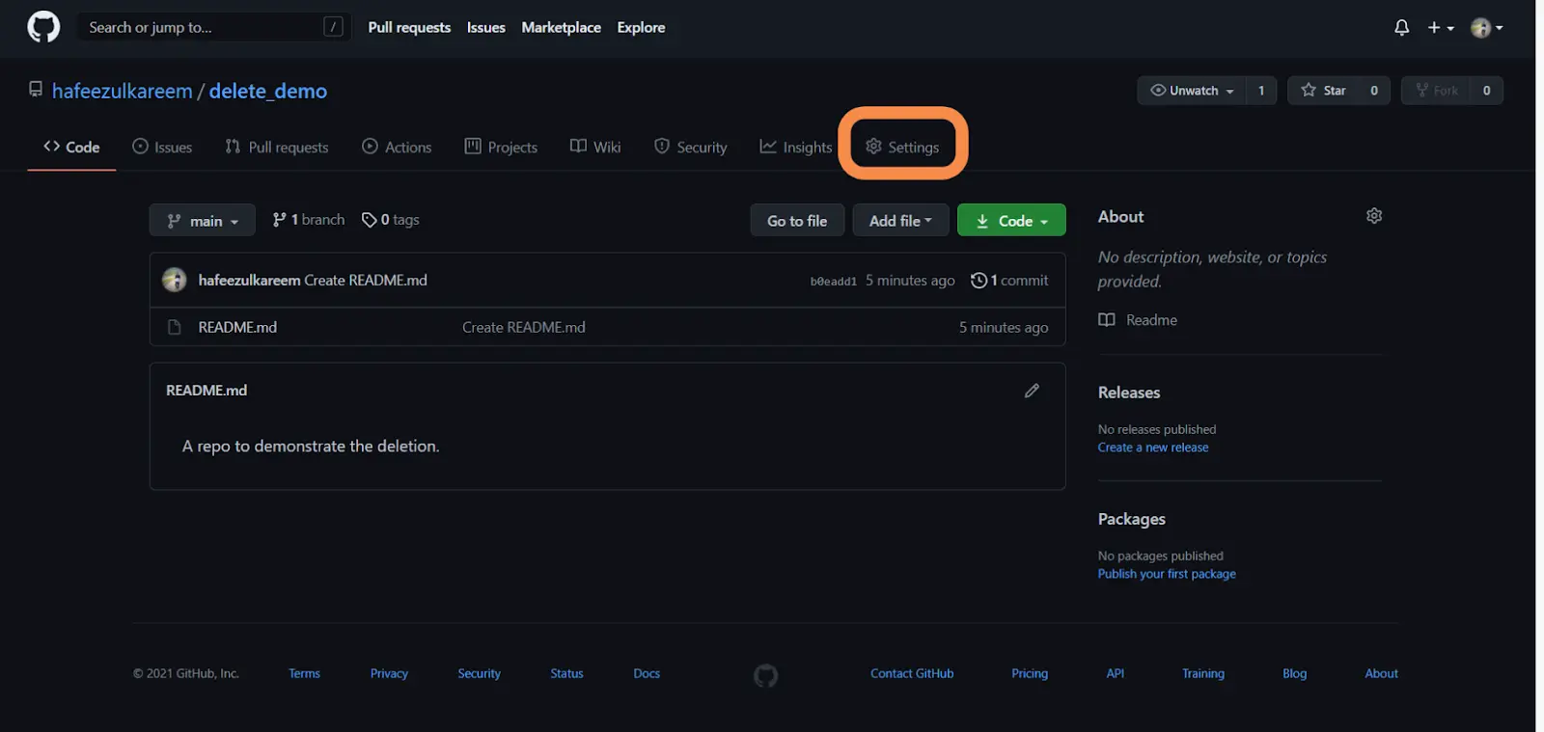Click the README.md file icon
This screenshot has width=1544, height=732.
(175, 327)
